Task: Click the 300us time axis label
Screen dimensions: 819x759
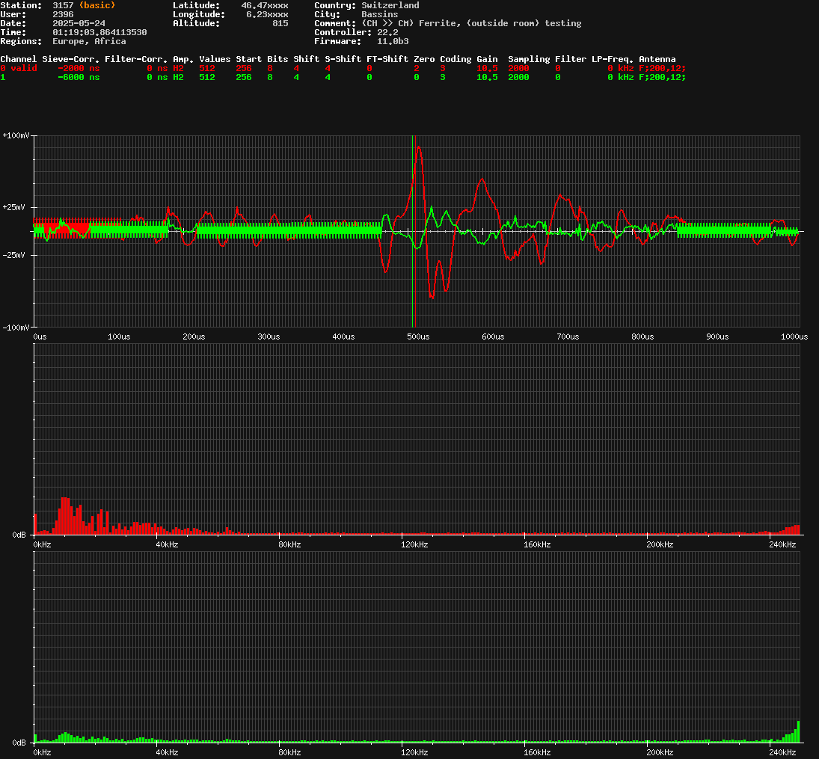Action: click(269, 337)
